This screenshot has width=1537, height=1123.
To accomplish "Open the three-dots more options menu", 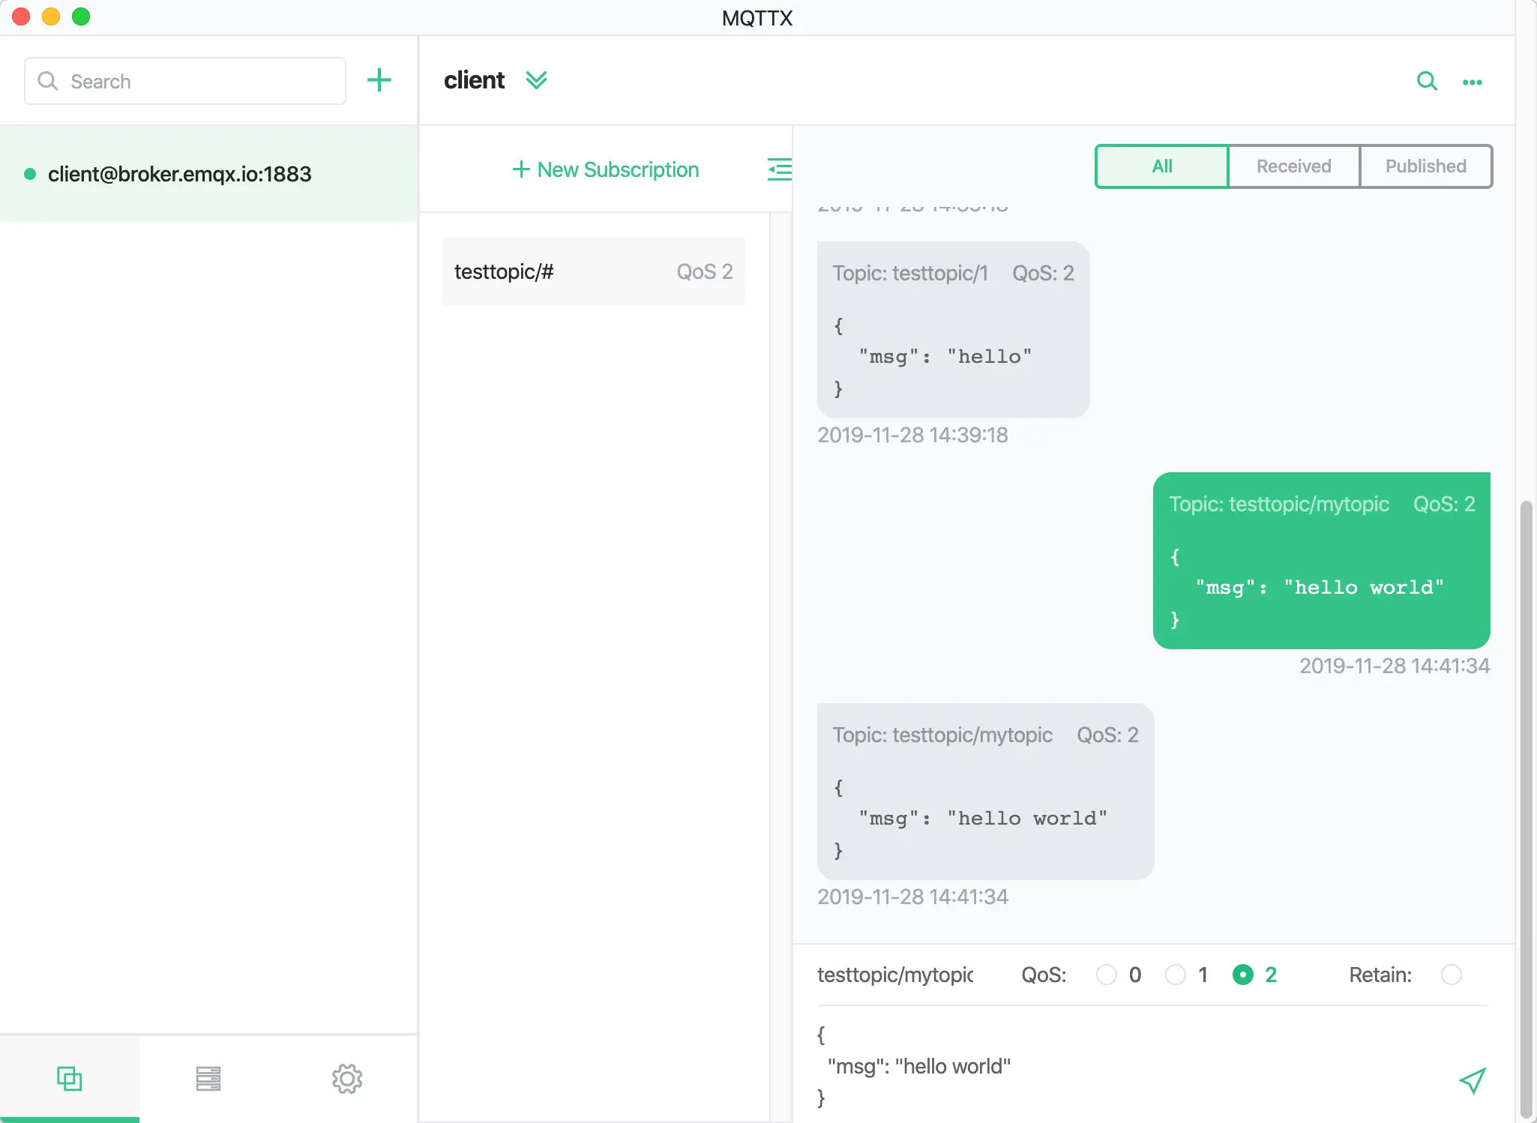I will (x=1472, y=82).
